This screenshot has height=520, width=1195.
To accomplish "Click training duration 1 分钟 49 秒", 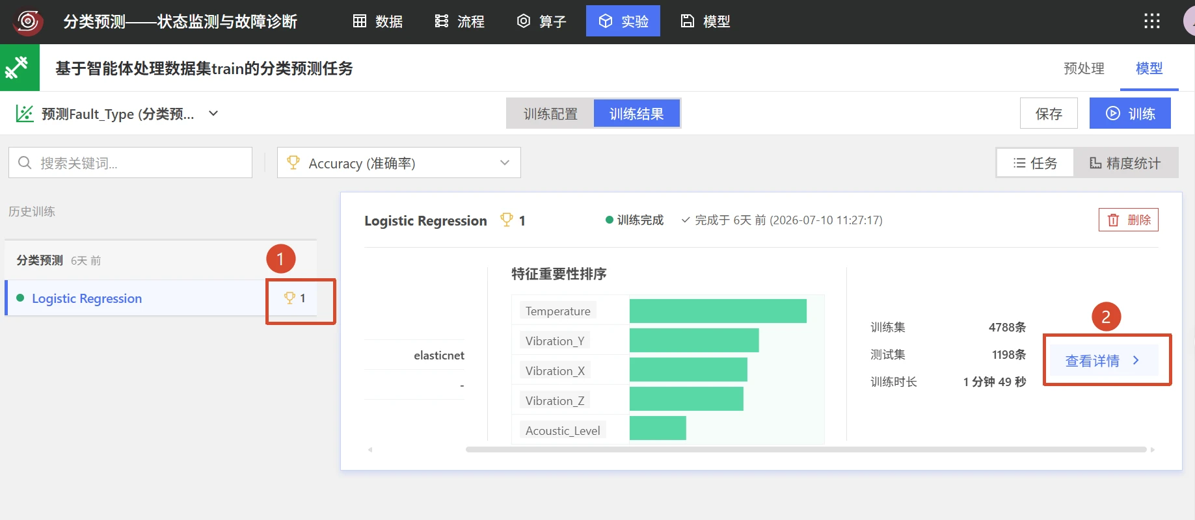I will coord(995,382).
